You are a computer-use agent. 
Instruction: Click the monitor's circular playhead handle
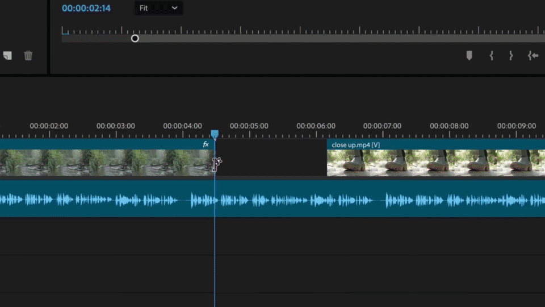coord(135,39)
